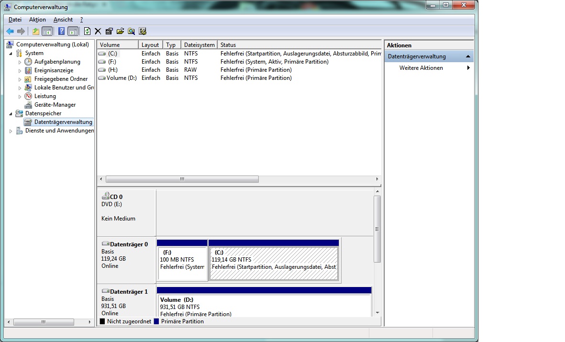The width and height of the screenshot is (565, 342).
Task: Click the Back navigation arrow
Action: pos(10,31)
